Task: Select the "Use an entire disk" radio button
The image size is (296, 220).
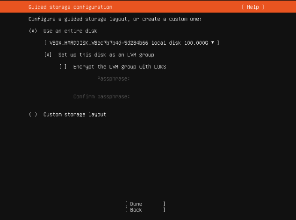Action: click(x=33, y=31)
